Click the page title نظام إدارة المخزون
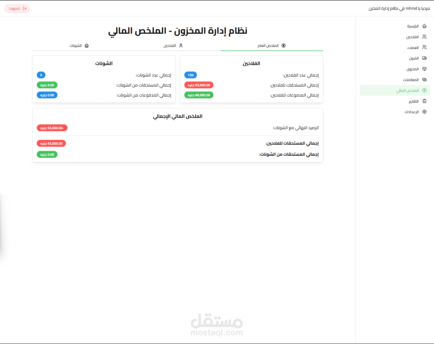Viewport: 434px width, 344px height. pos(211,31)
